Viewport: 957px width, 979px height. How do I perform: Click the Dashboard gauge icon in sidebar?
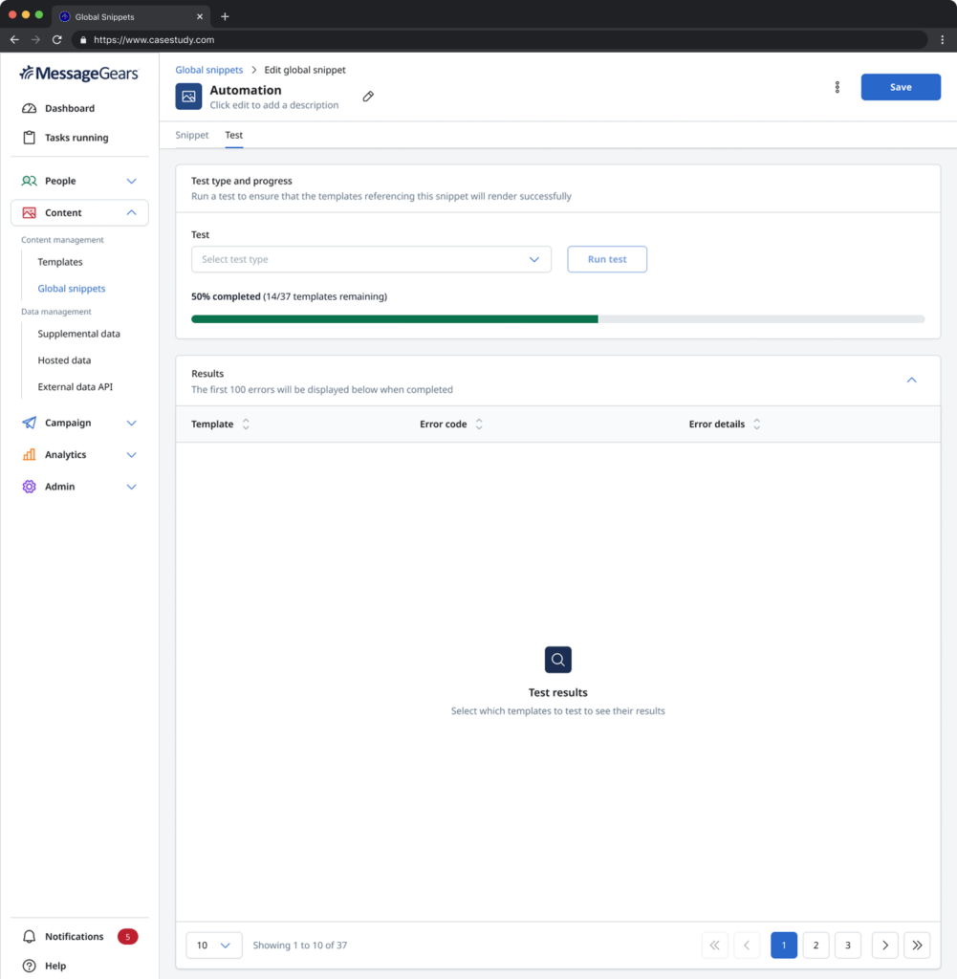pos(29,109)
